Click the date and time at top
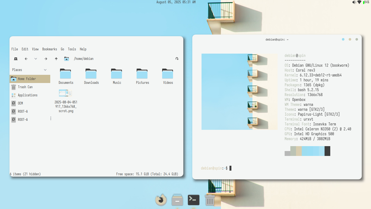 pos(176,2)
